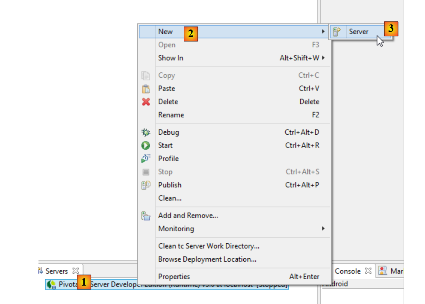The image size is (425, 304).
Task: Select the Pivotal tc Server entry
Action: [171, 285]
